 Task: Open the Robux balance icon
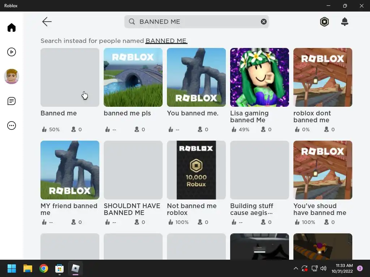[x=324, y=22]
